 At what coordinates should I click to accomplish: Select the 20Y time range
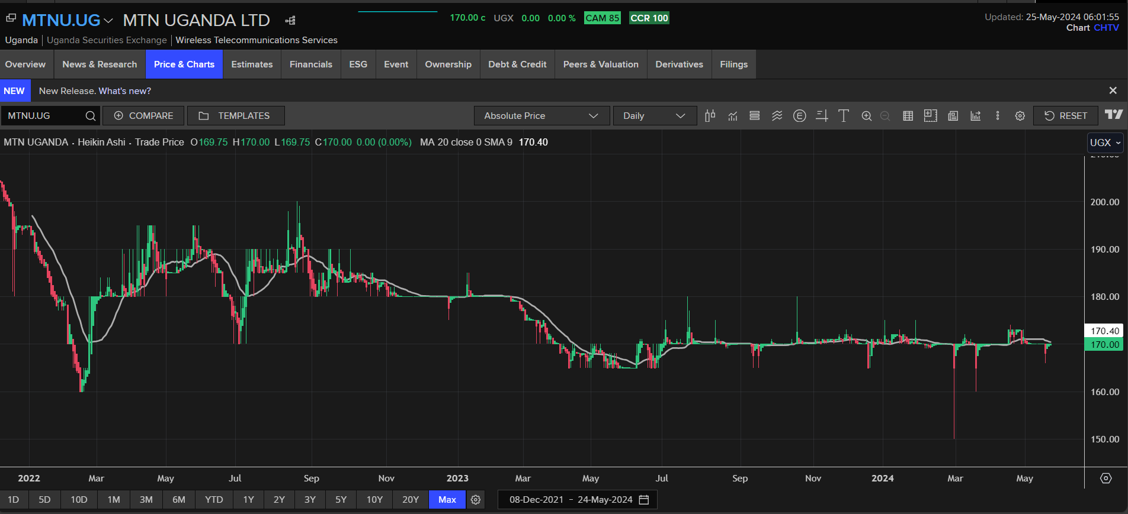pos(411,500)
